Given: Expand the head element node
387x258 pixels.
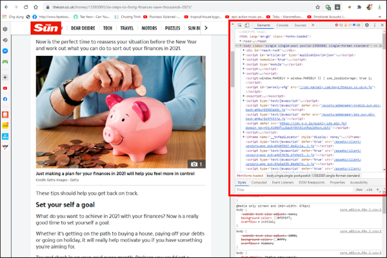Looking at the screenshot, I should coord(243,42).
